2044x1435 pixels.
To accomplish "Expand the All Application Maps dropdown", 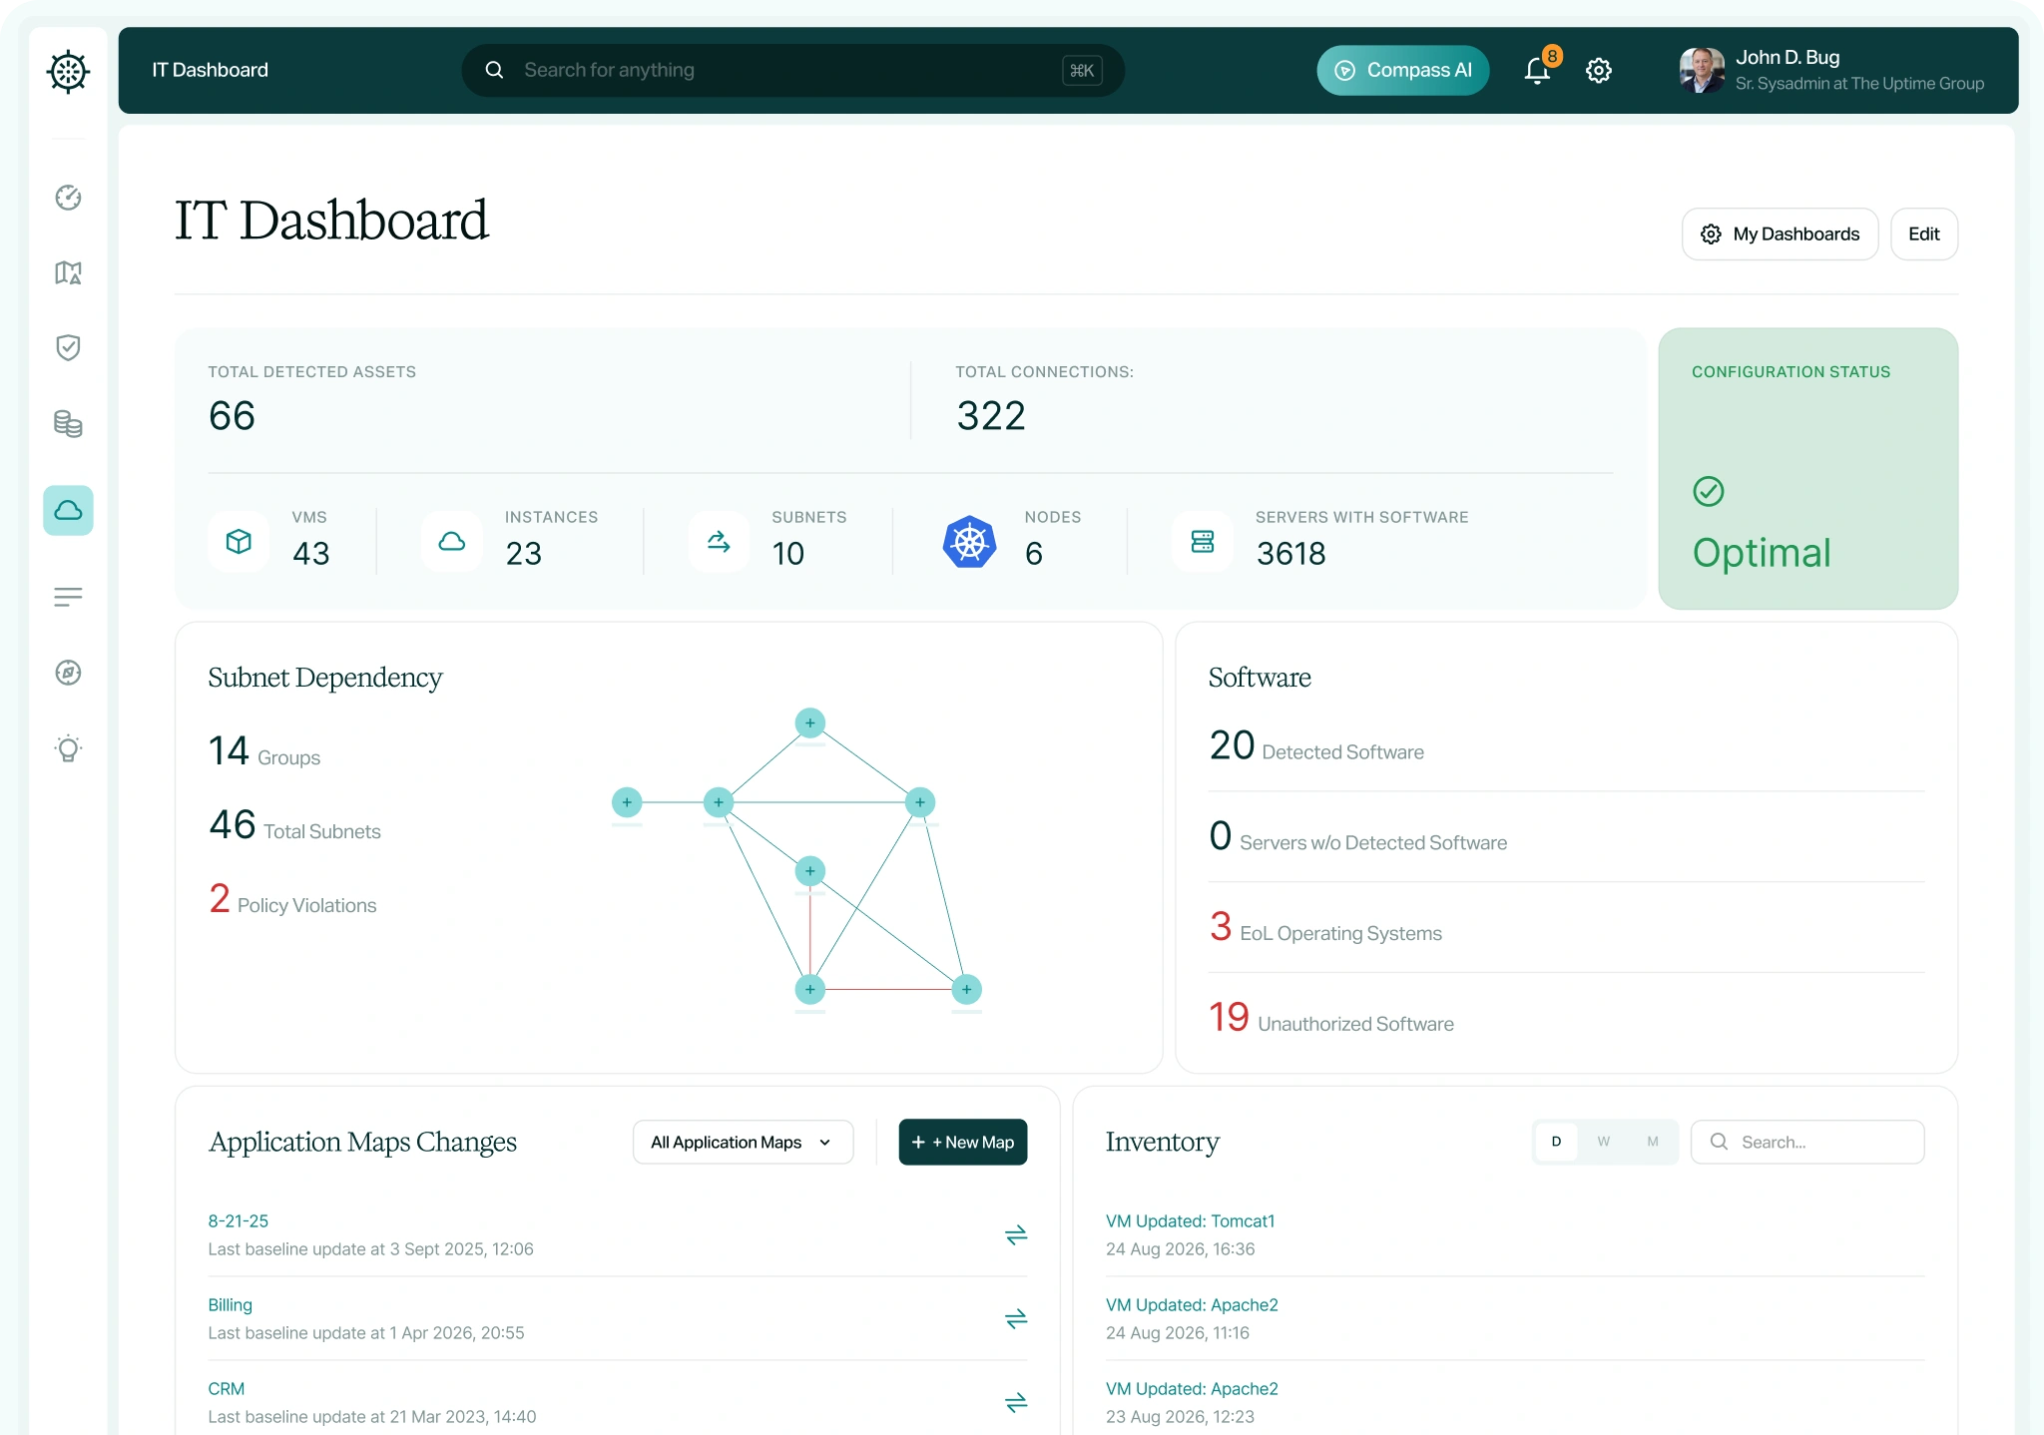I will coord(743,1142).
